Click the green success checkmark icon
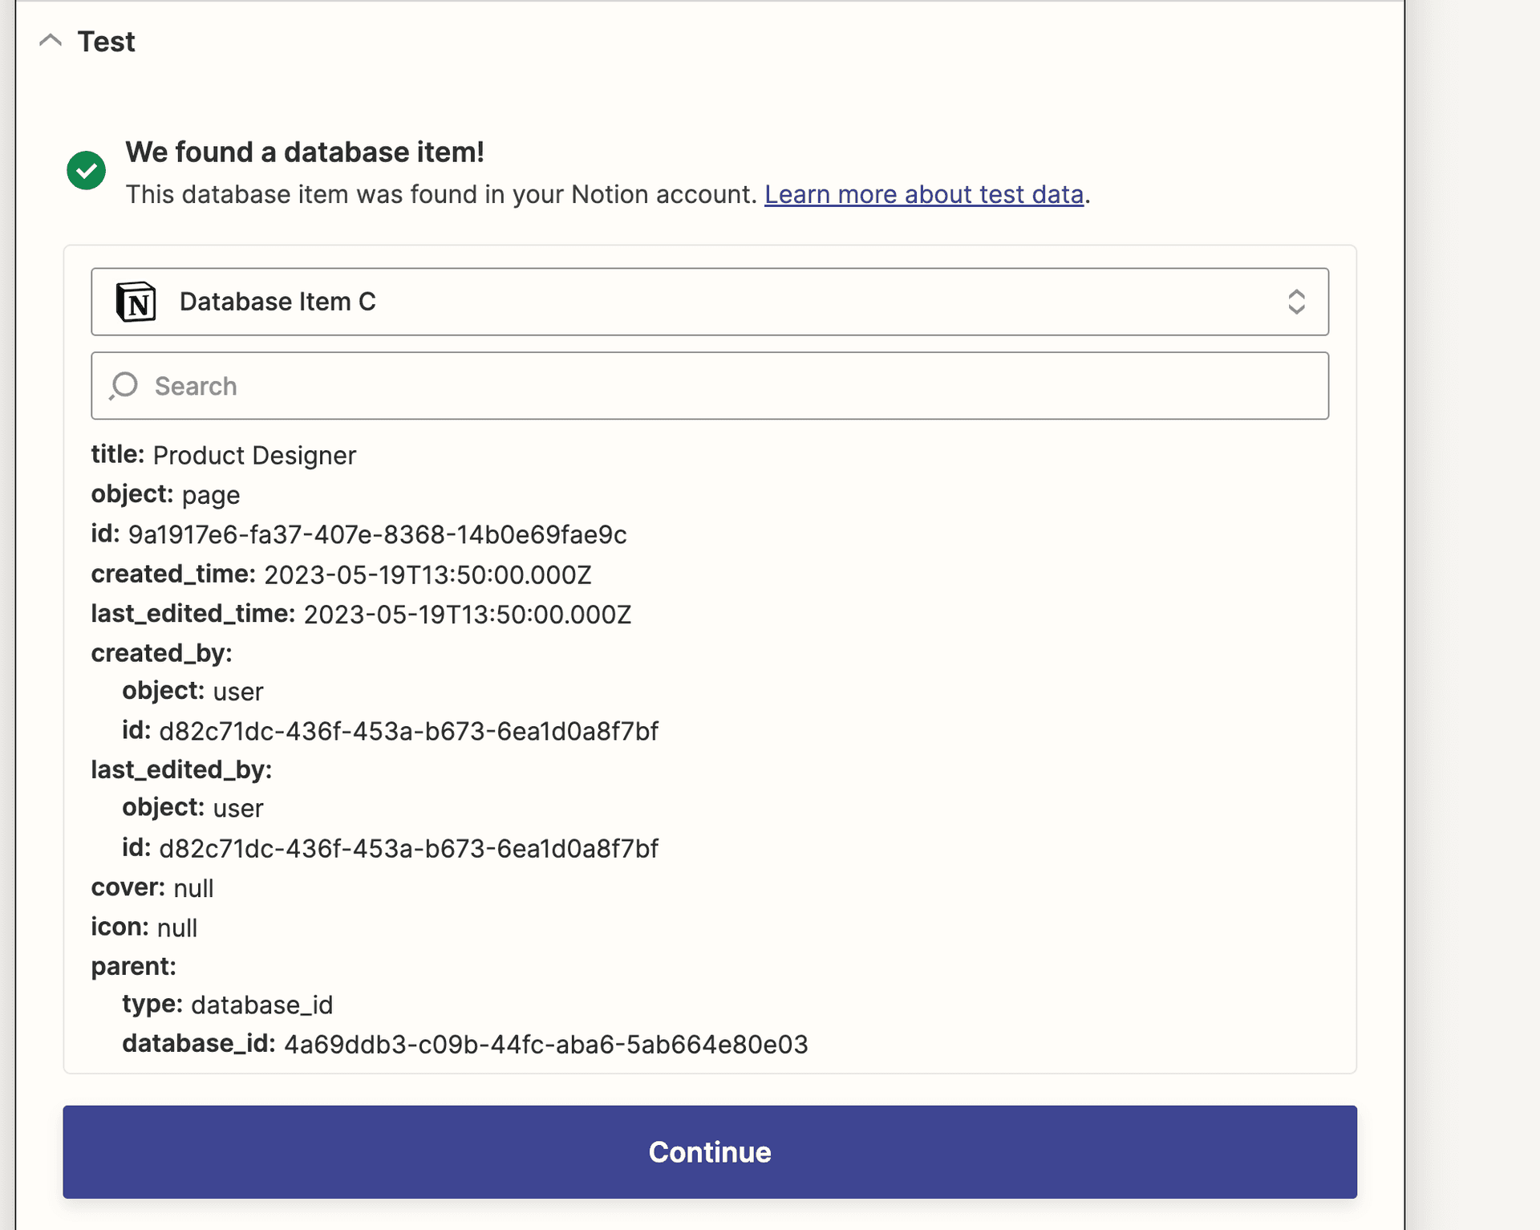The width and height of the screenshot is (1540, 1230). pos(87,170)
